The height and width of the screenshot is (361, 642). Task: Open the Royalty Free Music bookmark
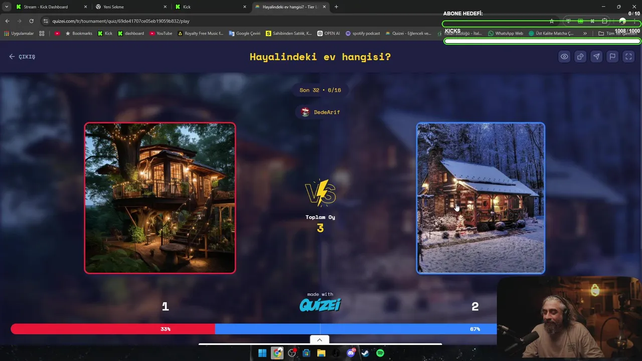click(201, 34)
